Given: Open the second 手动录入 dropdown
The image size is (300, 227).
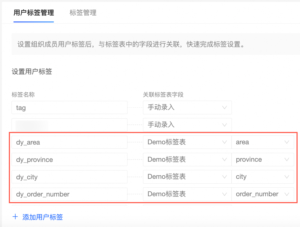Looking at the screenshot, I should [187, 125].
